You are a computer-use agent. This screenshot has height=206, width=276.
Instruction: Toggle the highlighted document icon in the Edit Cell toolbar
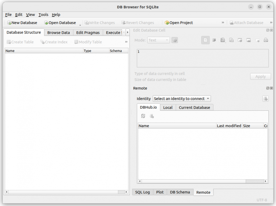206,40
